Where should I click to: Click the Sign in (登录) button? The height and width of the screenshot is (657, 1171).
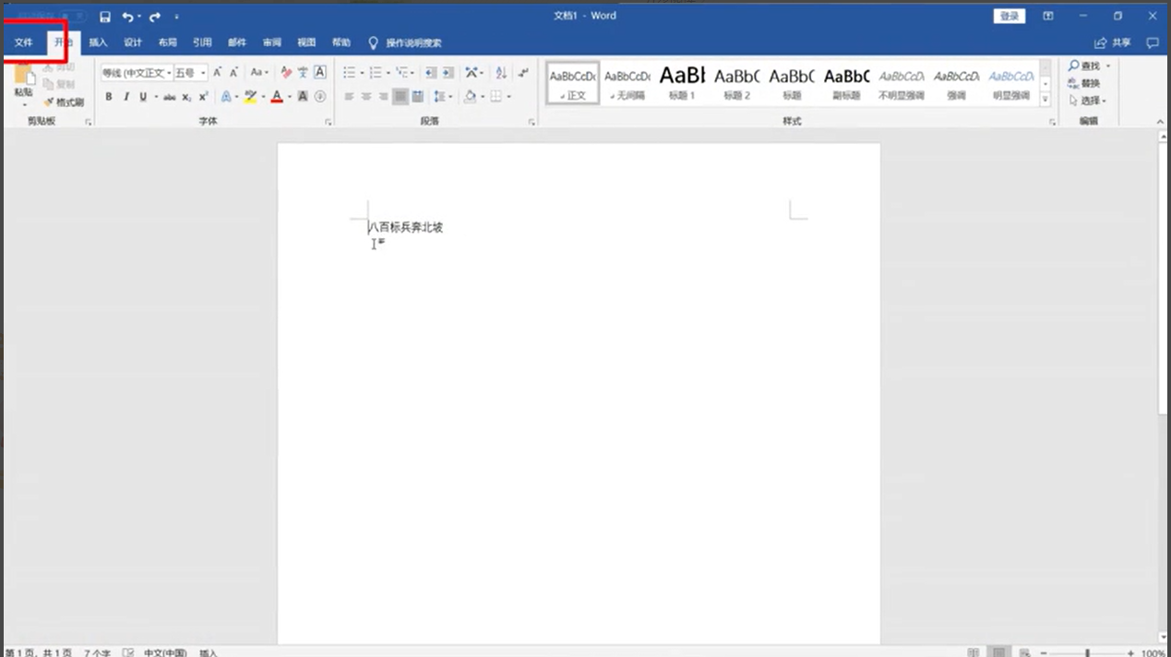click(1010, 17)
